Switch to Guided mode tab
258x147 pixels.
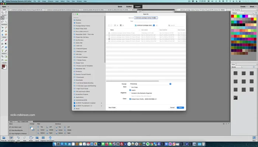click(129, 7)
